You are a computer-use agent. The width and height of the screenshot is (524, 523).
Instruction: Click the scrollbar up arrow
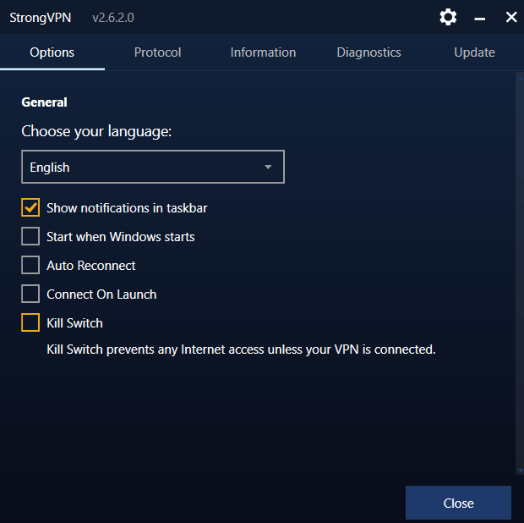point(521,79)
